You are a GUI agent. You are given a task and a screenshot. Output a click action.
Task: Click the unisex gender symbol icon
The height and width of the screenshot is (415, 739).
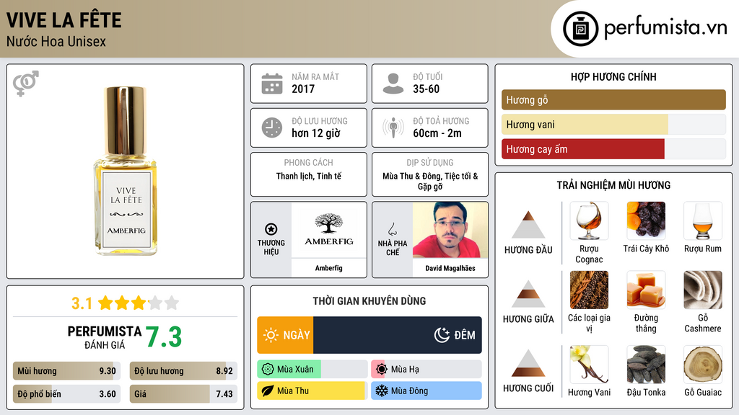click(x=26, y=84)
